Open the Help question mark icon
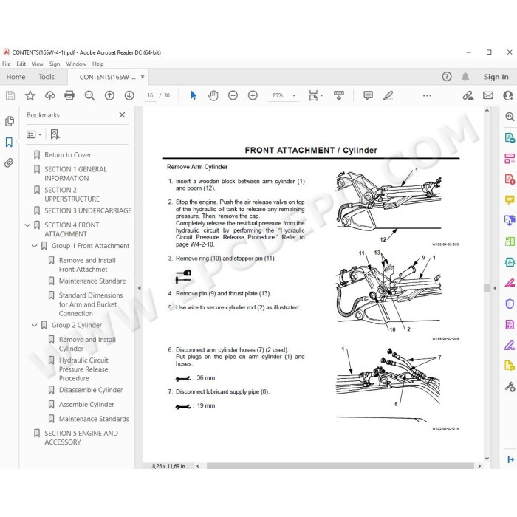 (447, 77)
